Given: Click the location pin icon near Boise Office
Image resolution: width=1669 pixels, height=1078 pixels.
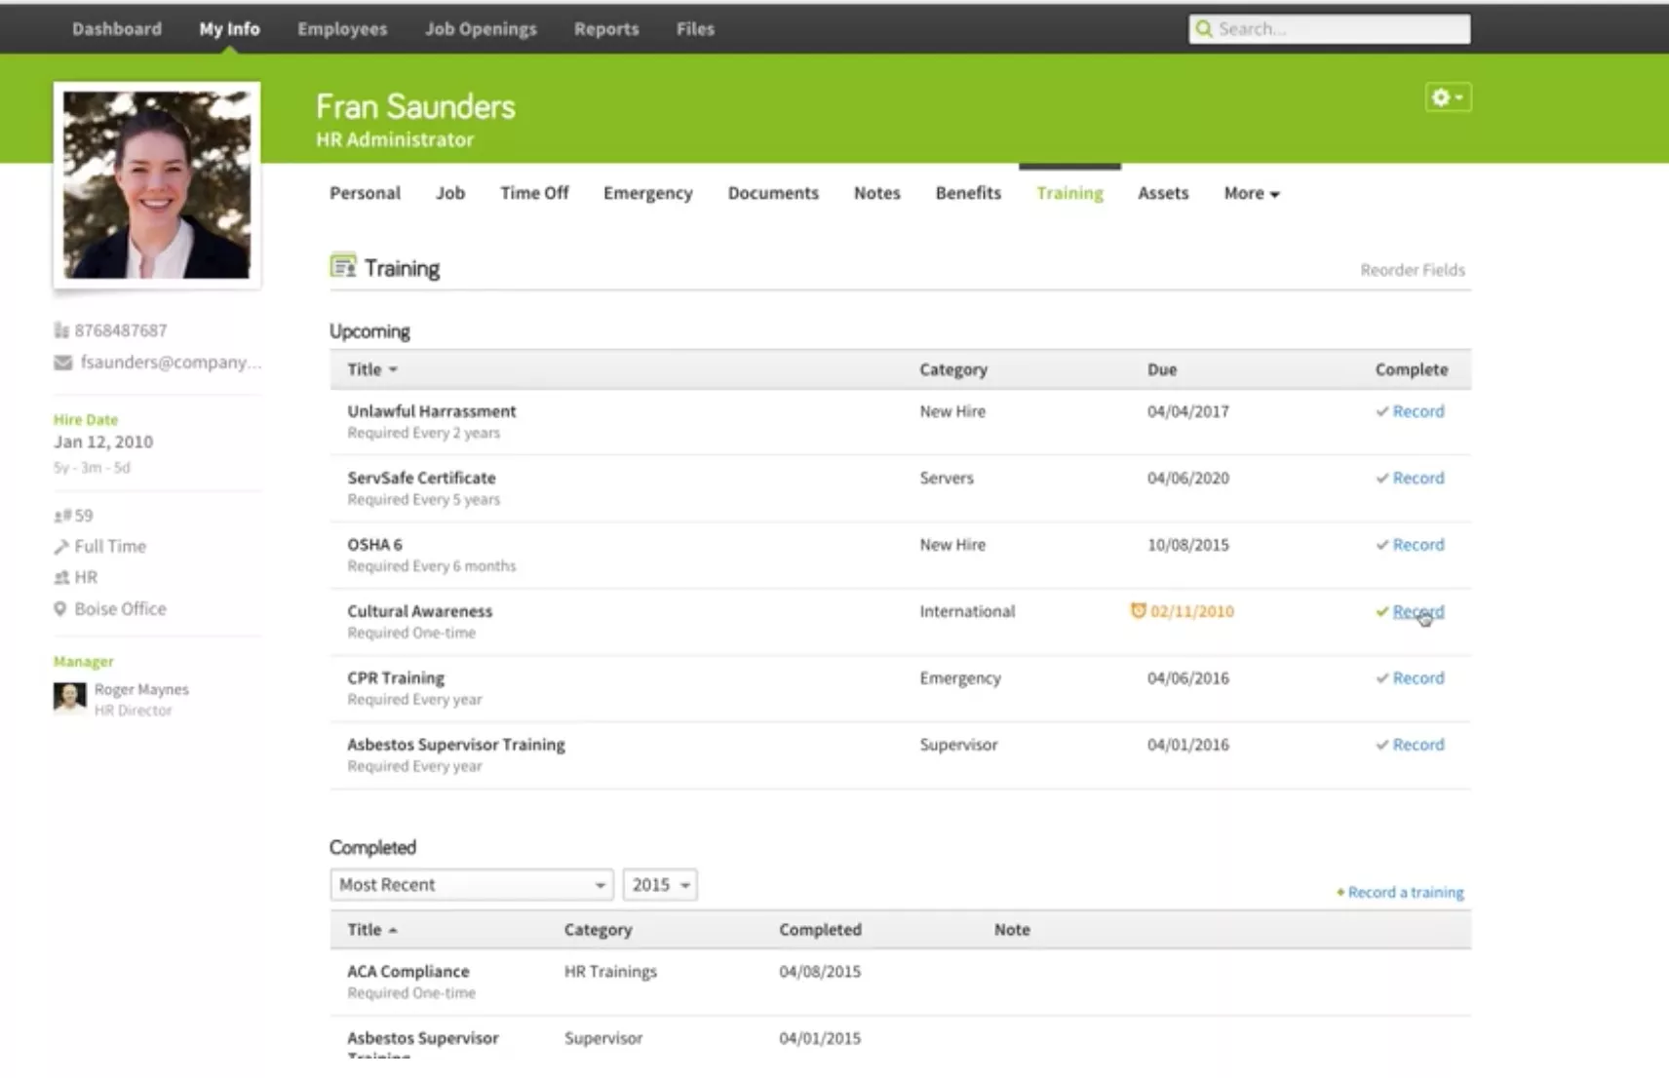Looking at the screenshot, I should [x=60, y=608].
